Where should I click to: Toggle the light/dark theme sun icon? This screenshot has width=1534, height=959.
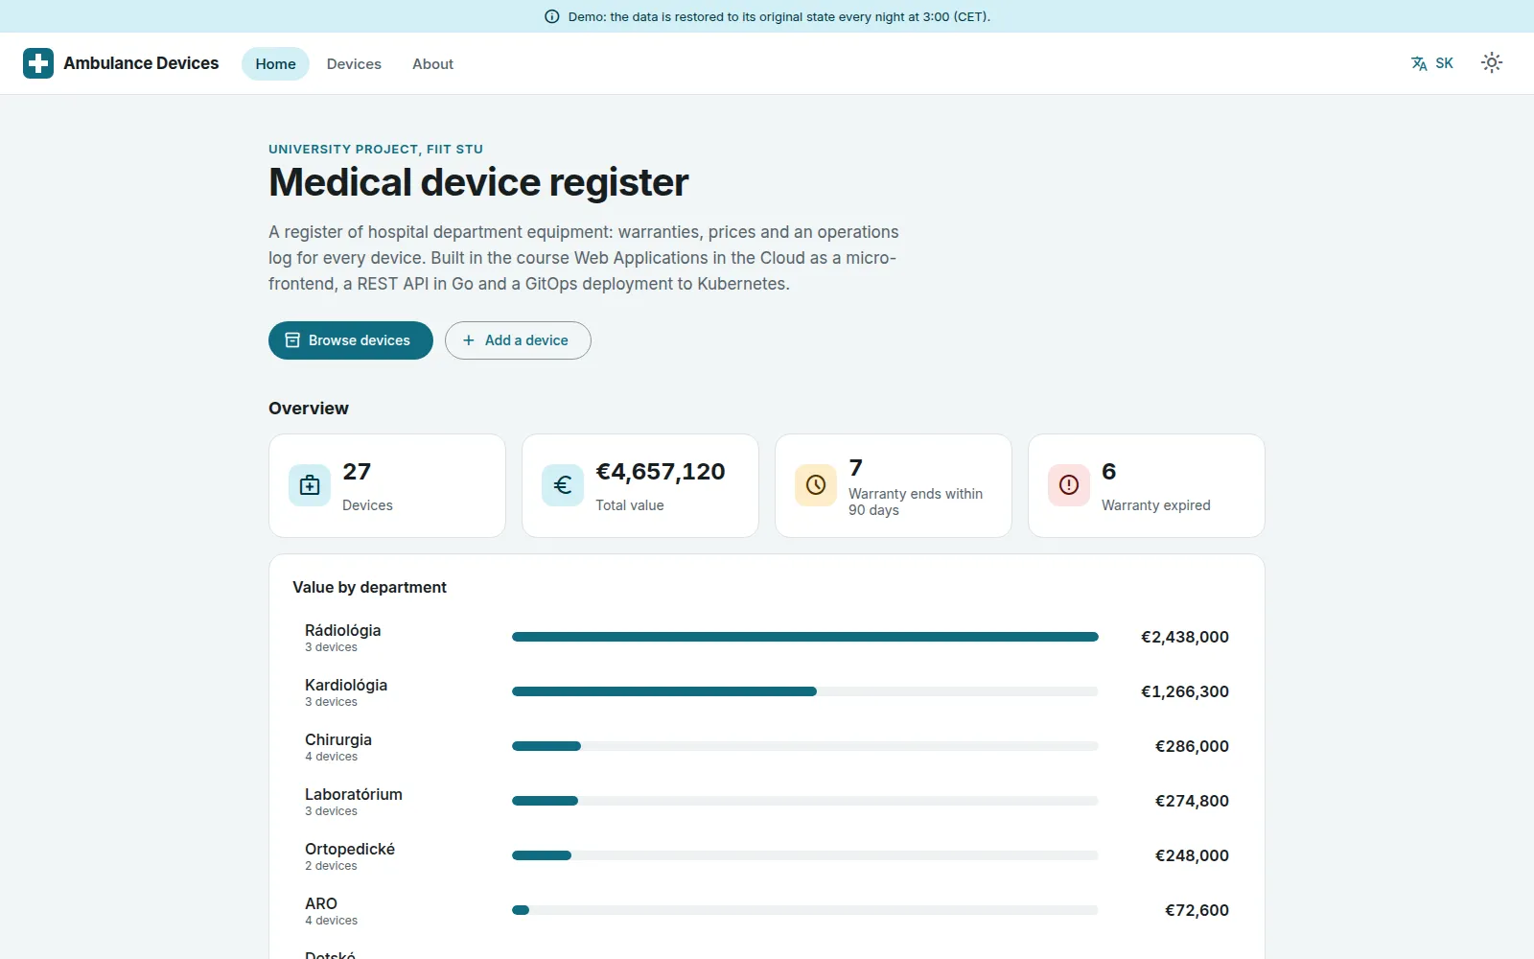pos(1491,63)
